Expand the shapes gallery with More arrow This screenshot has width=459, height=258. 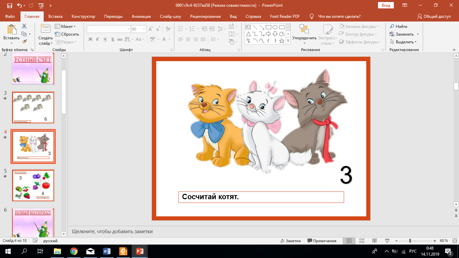288,41
